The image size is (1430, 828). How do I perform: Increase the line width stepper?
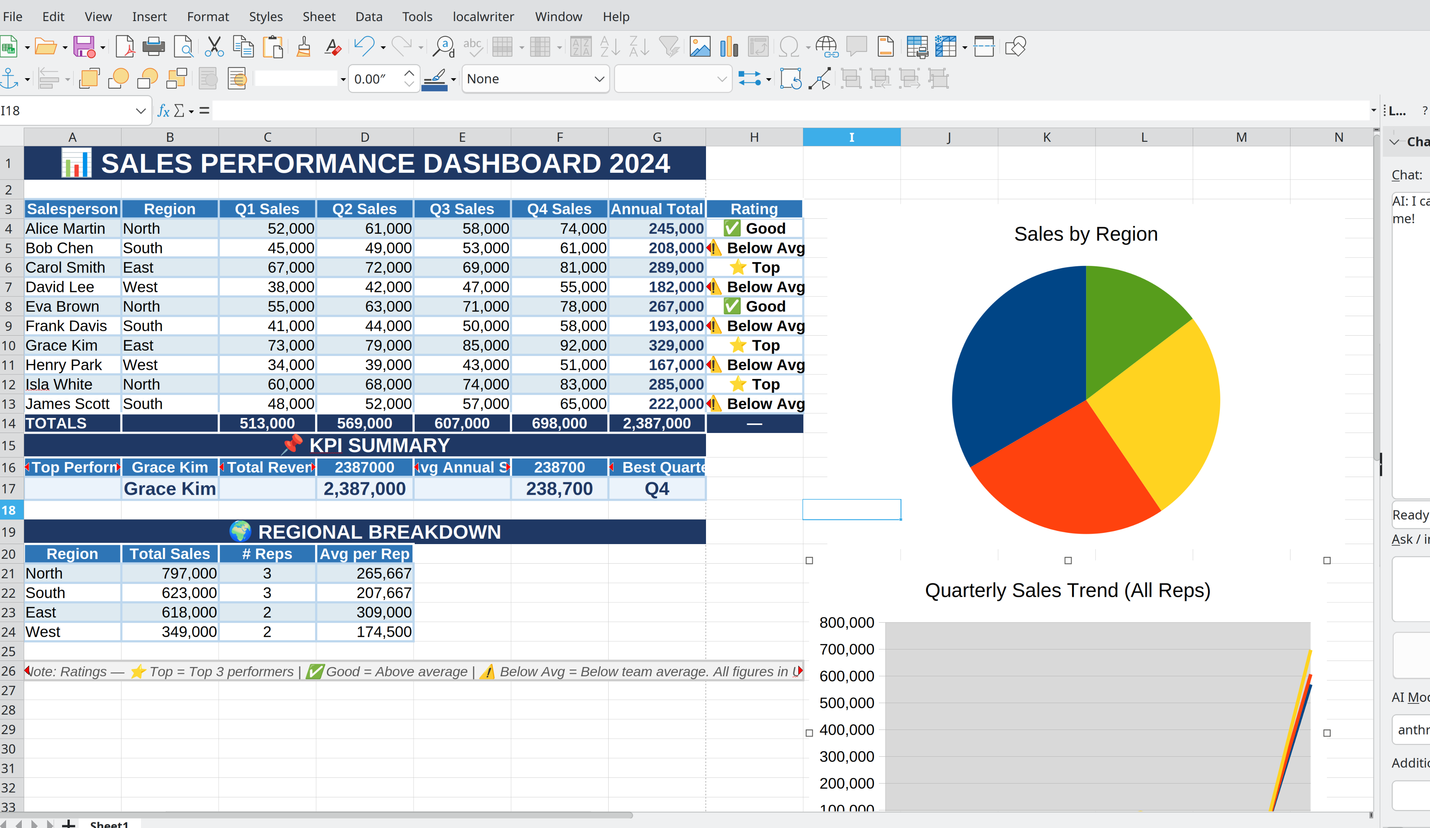click(x=409, y=73)
